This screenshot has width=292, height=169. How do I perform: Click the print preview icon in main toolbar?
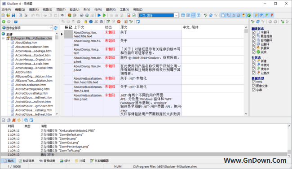point(20,15)
